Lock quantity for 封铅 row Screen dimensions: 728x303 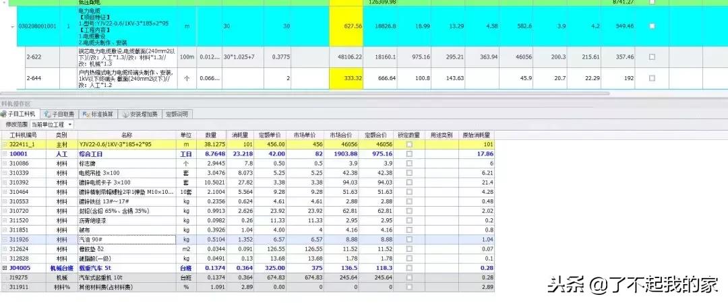409,211
